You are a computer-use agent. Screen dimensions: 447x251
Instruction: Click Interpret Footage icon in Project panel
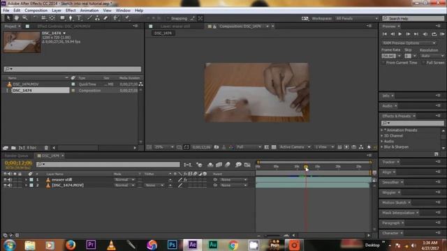6,148
